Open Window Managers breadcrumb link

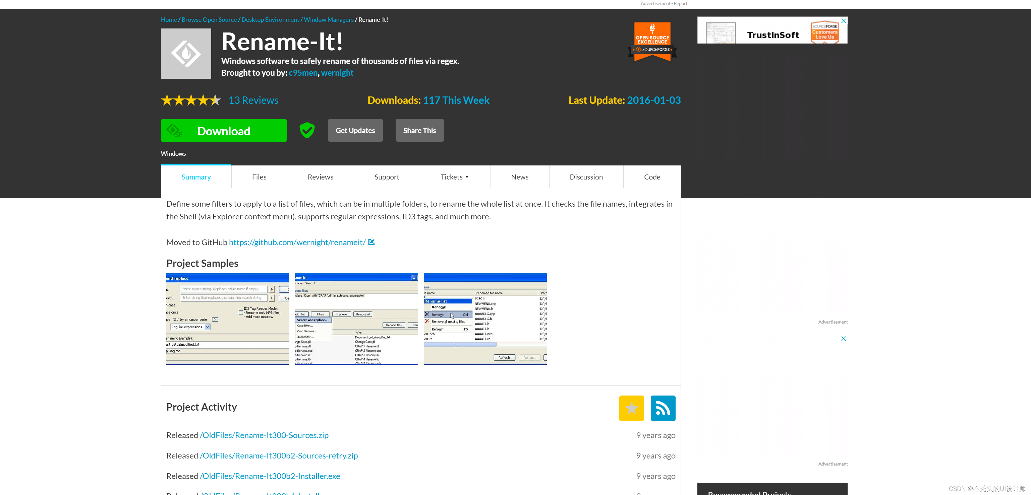click(x=329, y=19)
